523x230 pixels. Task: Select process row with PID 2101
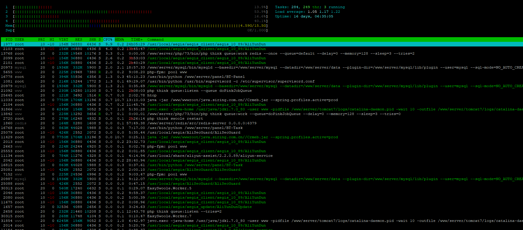click(x=261, y=63)
